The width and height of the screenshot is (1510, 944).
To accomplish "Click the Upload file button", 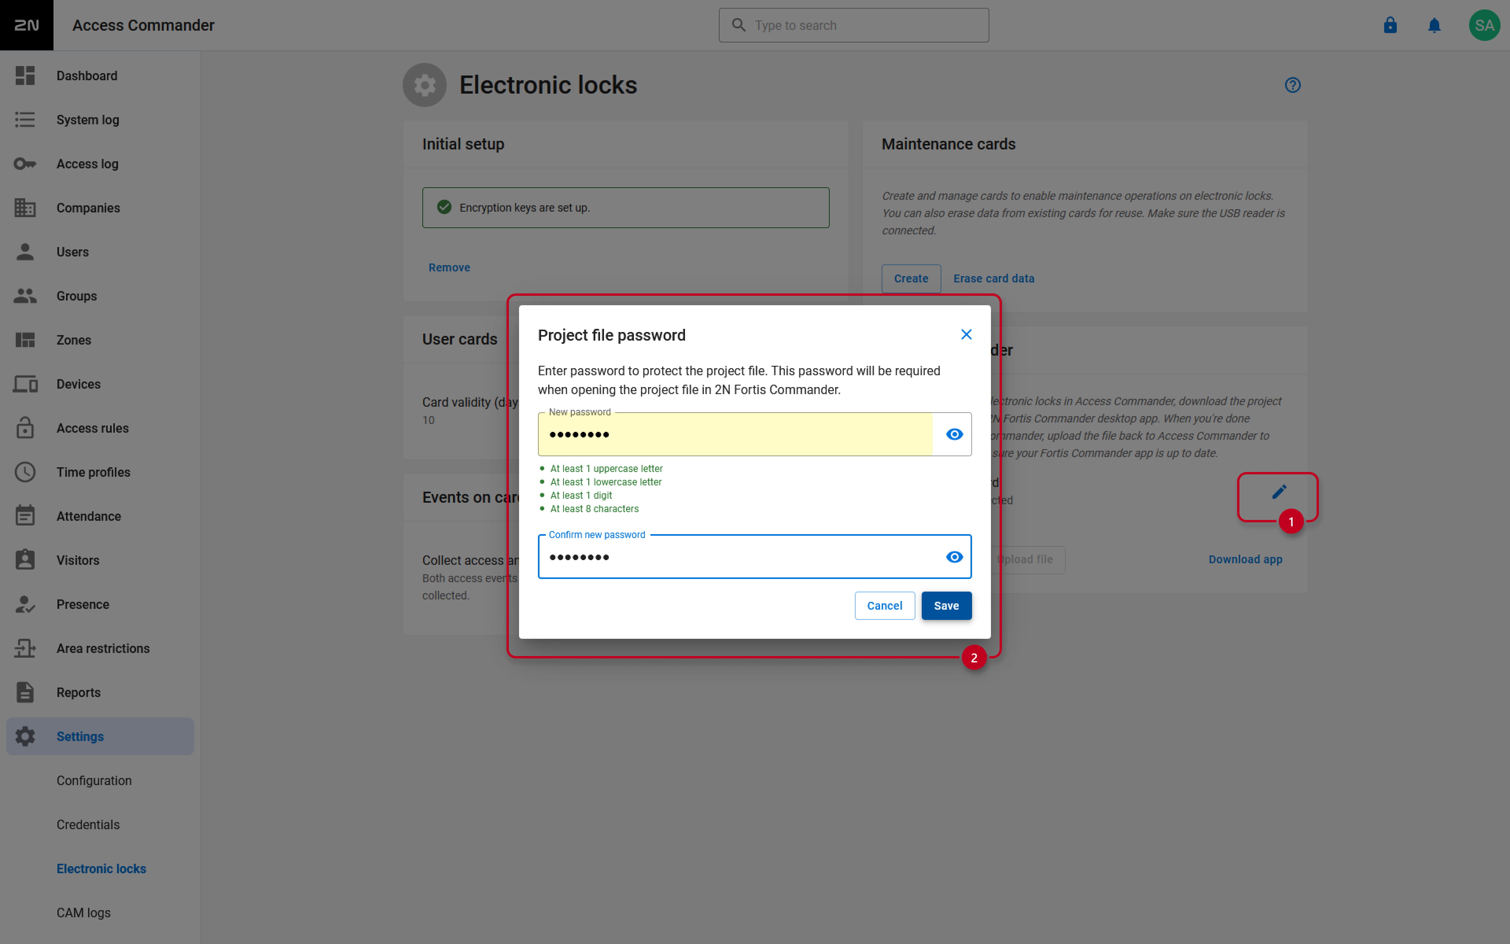I will click(1028, 559).
